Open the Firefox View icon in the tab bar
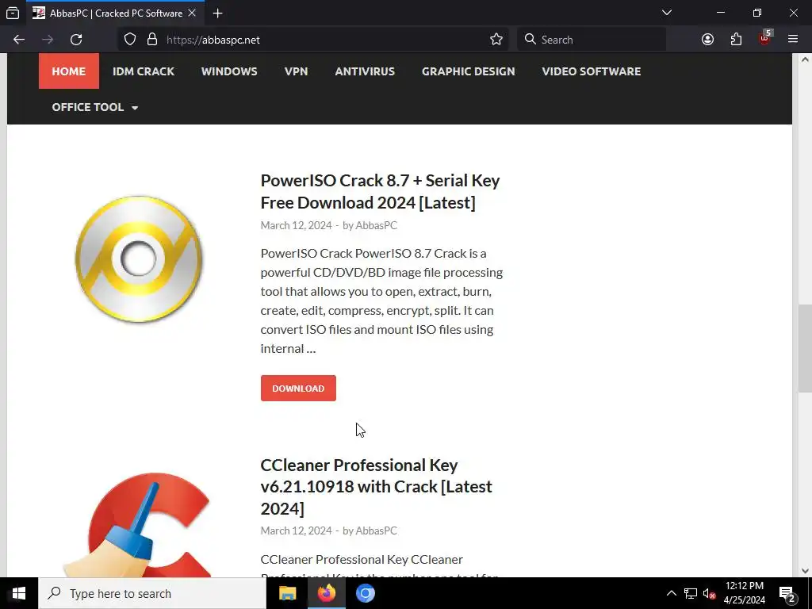This screenshot has height=609, width=812. coord(13,13)
